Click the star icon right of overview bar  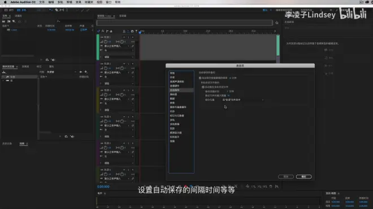click(x=277, y=23)
